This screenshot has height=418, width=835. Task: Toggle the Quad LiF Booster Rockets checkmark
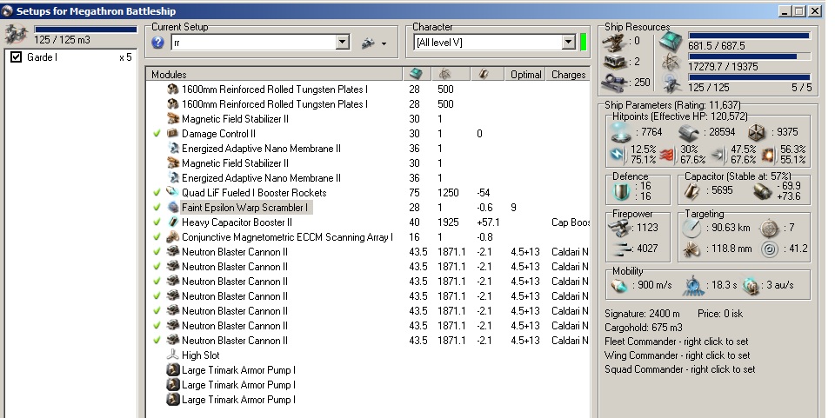click(x=157, y=193)
